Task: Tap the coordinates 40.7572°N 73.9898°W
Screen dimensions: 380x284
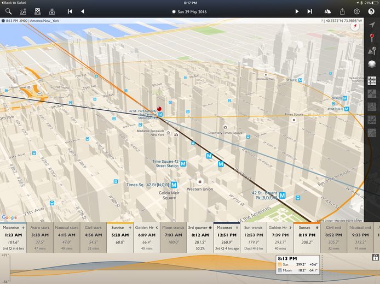Action: [344, 21]
